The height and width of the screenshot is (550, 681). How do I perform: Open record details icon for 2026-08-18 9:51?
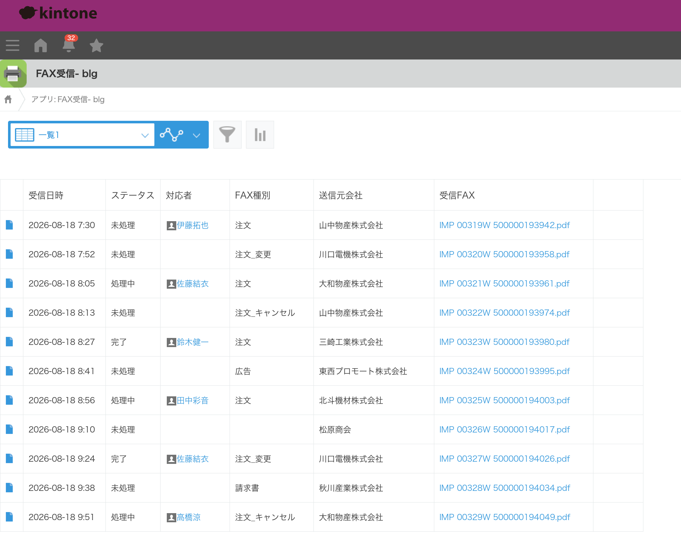[9, 517]
